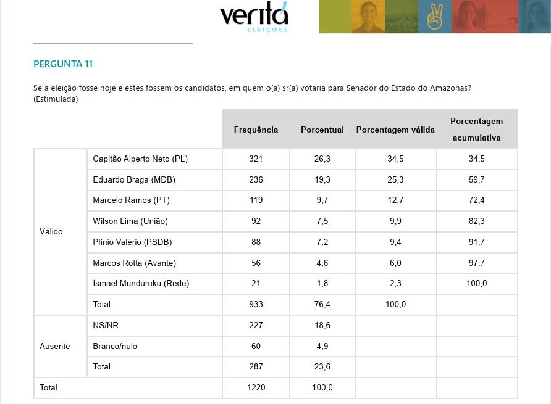Screen dimensions: 551x404
Task: Select the Eduardo Braga (MDB) row label
Action: [x=134, y=180]
